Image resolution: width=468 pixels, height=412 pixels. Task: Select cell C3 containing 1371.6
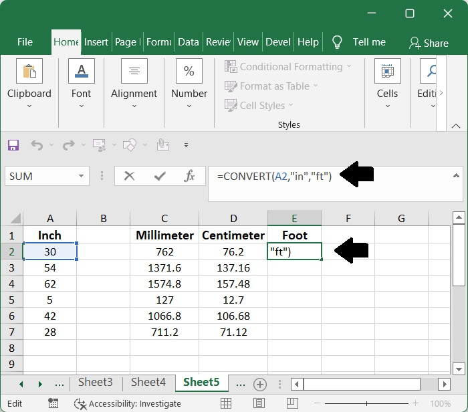click(x=164, y=268)
